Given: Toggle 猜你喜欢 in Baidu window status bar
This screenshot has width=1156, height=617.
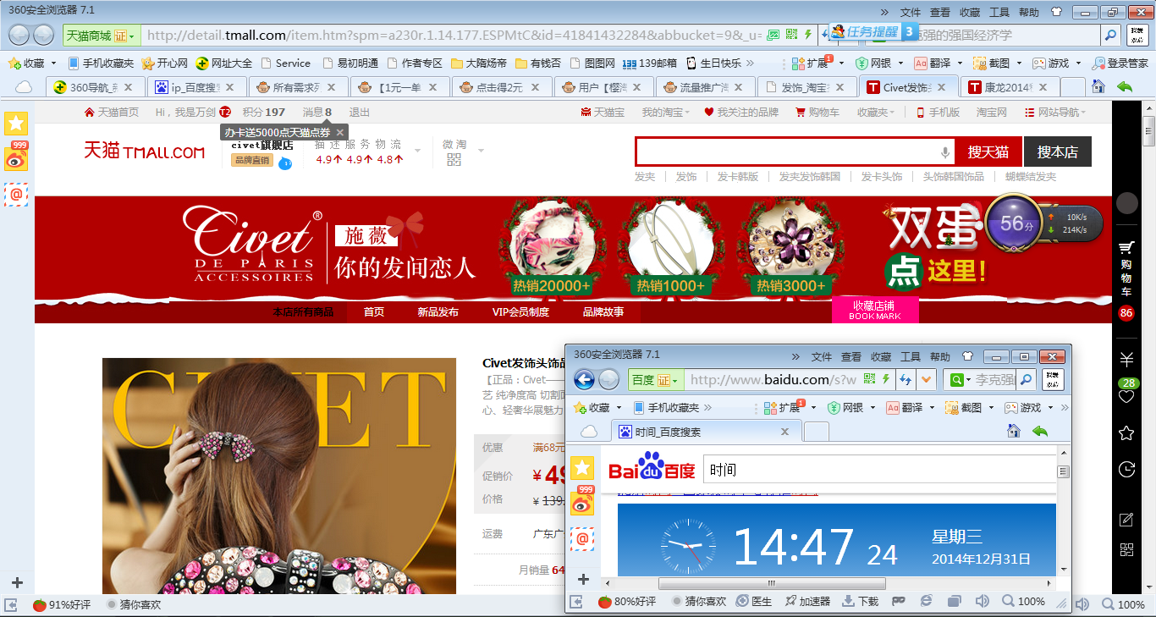Looking at the screenshot, I should [699, 601].
